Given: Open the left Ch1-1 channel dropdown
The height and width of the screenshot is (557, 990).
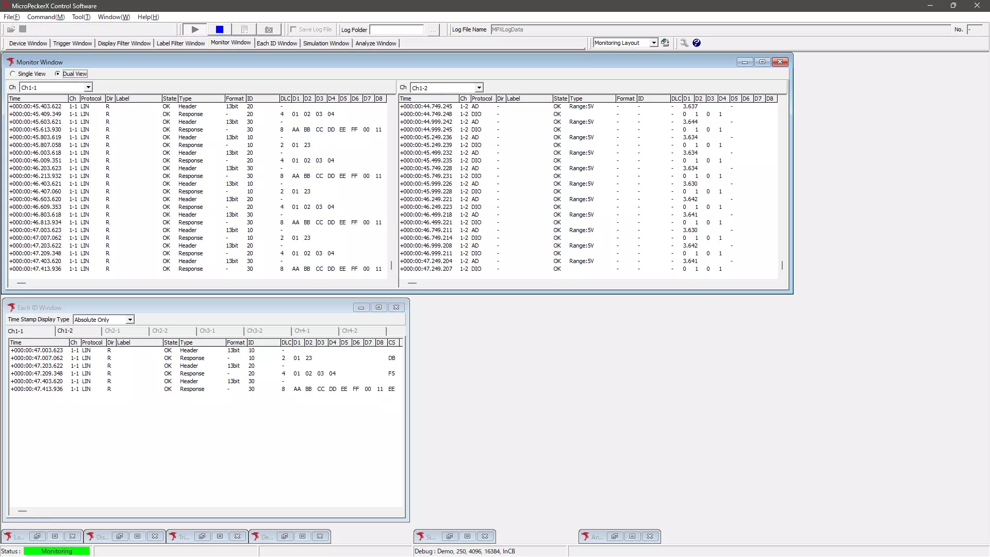Looking at the screenshot, I should pos(88,87).
